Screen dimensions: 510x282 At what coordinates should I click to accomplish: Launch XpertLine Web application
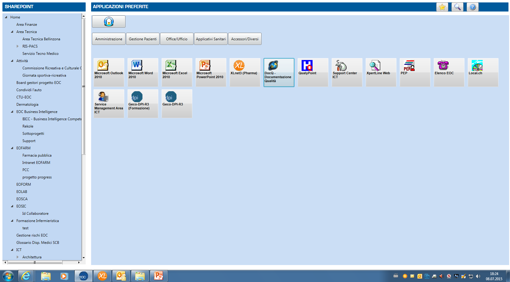[x=381, y=72]
